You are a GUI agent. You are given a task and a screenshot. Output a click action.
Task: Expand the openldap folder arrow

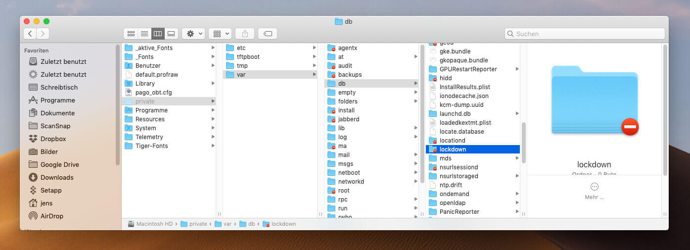tap(517, 202)
